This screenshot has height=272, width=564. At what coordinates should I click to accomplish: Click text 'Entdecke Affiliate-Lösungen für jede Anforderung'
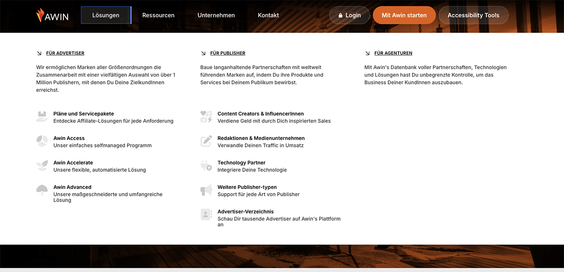coord(113,121)
